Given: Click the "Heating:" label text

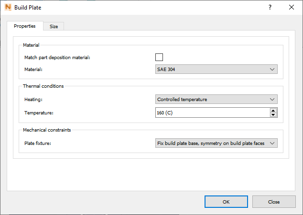Looking at the screenshot, I should pyautogui.click(x=34, y=99).
